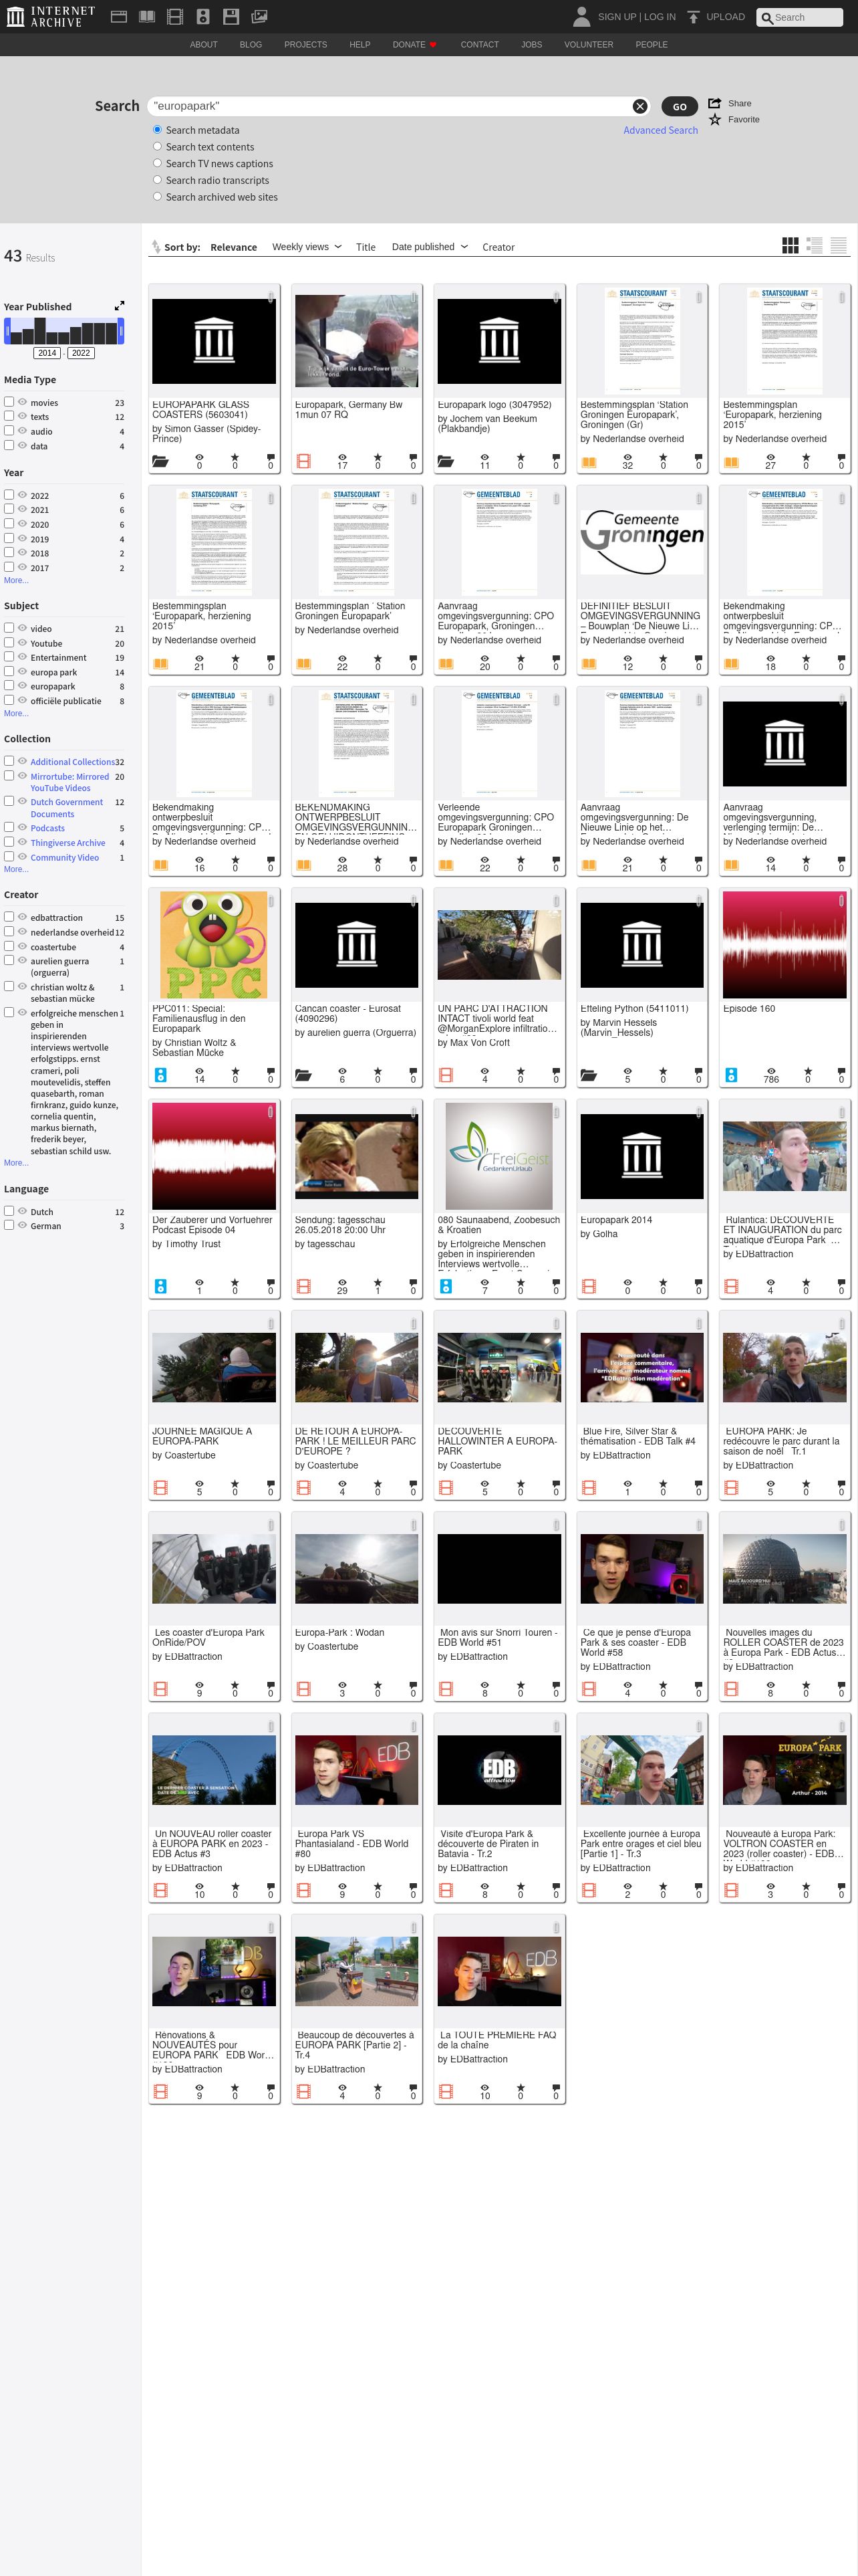
Task: Open the PPC011 frog podcast thumbnail
Action: pos(214,945)
